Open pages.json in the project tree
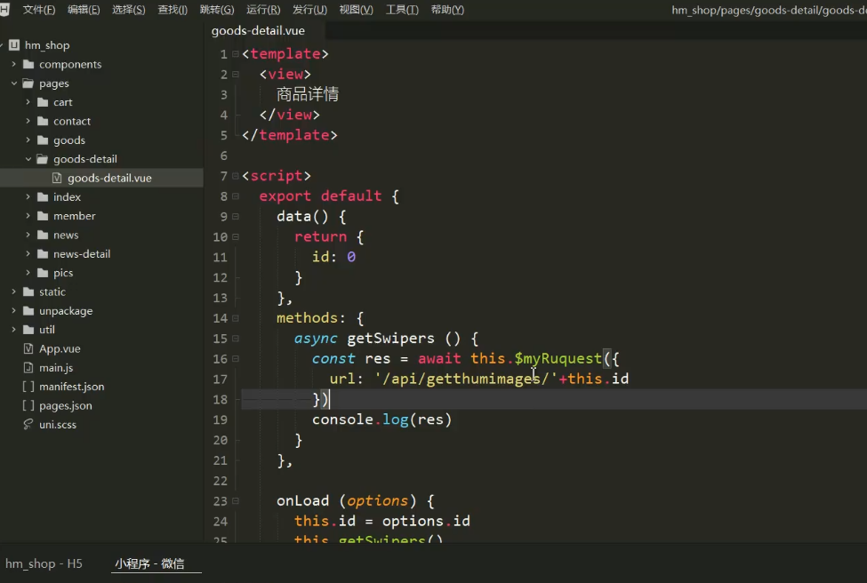 [65, 405]
